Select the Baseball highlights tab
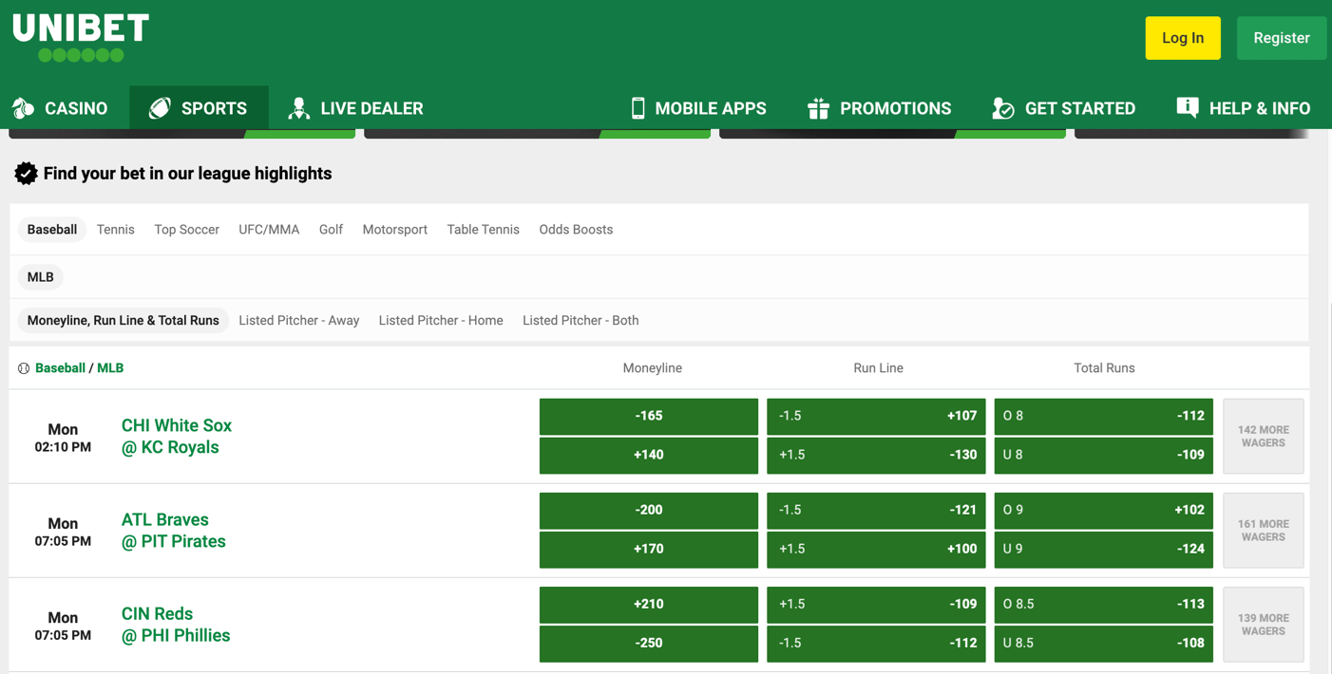The image size is (1332, 674). [52, 230]
